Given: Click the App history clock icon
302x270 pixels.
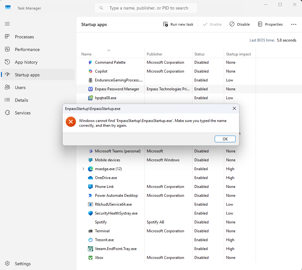Looking at the screenshot, I should pyautogui.click(x=7, y=62).
